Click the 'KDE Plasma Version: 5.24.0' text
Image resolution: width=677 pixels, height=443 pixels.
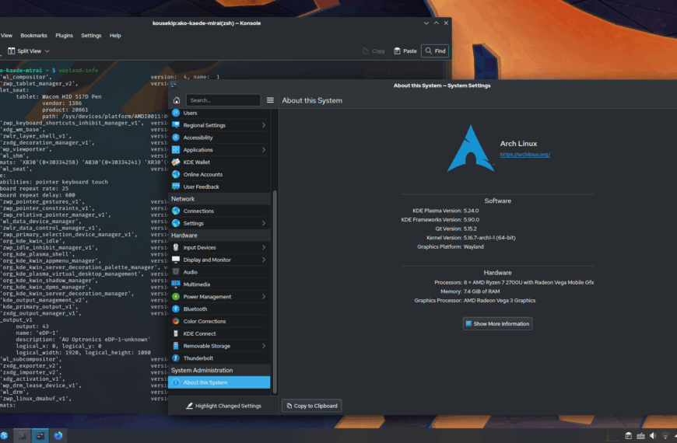[446, 211]
